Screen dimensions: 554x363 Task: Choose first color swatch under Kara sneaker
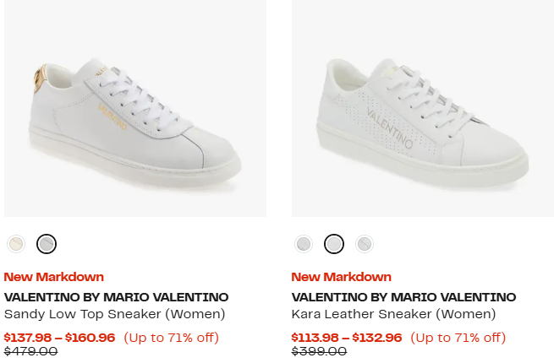[304, 244]
